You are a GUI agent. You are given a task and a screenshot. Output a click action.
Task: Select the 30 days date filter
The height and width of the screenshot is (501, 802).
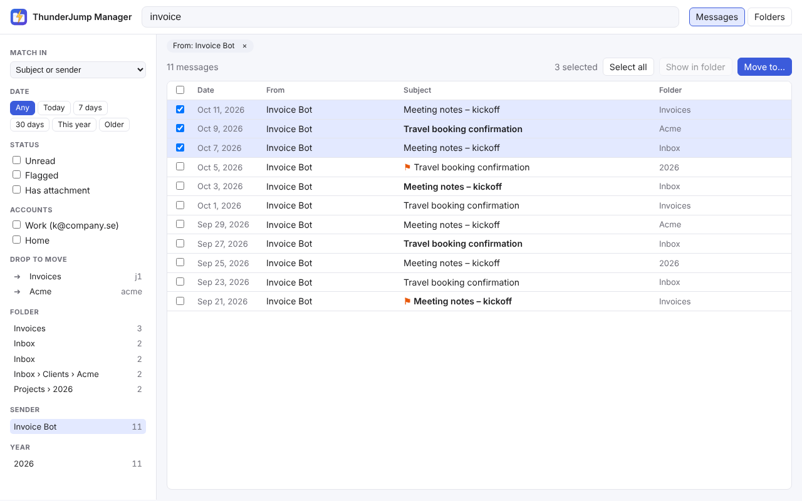pos(29,125)
